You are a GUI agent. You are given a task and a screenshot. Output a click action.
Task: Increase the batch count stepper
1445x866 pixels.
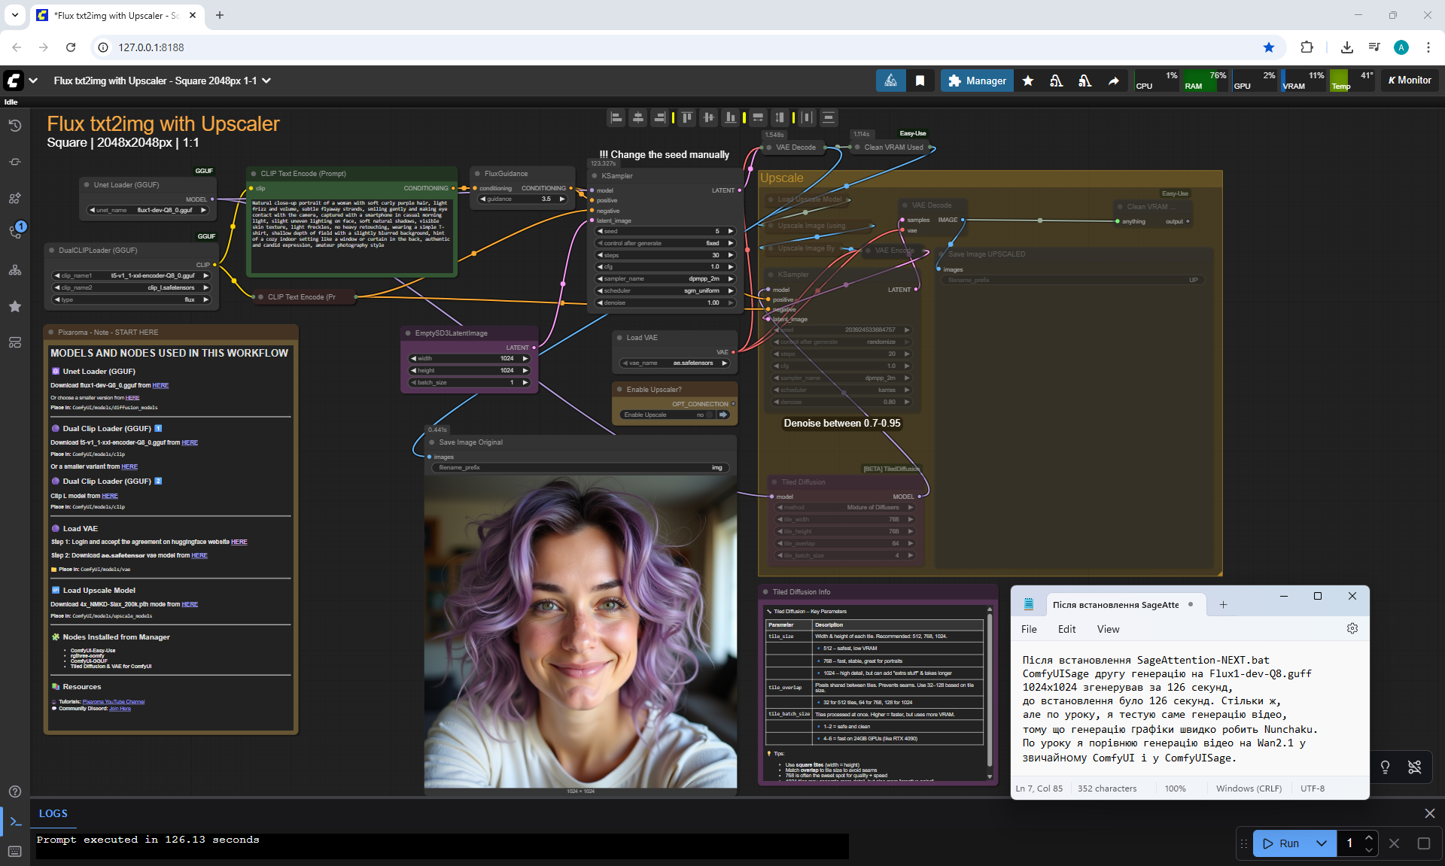[1369, 837]
